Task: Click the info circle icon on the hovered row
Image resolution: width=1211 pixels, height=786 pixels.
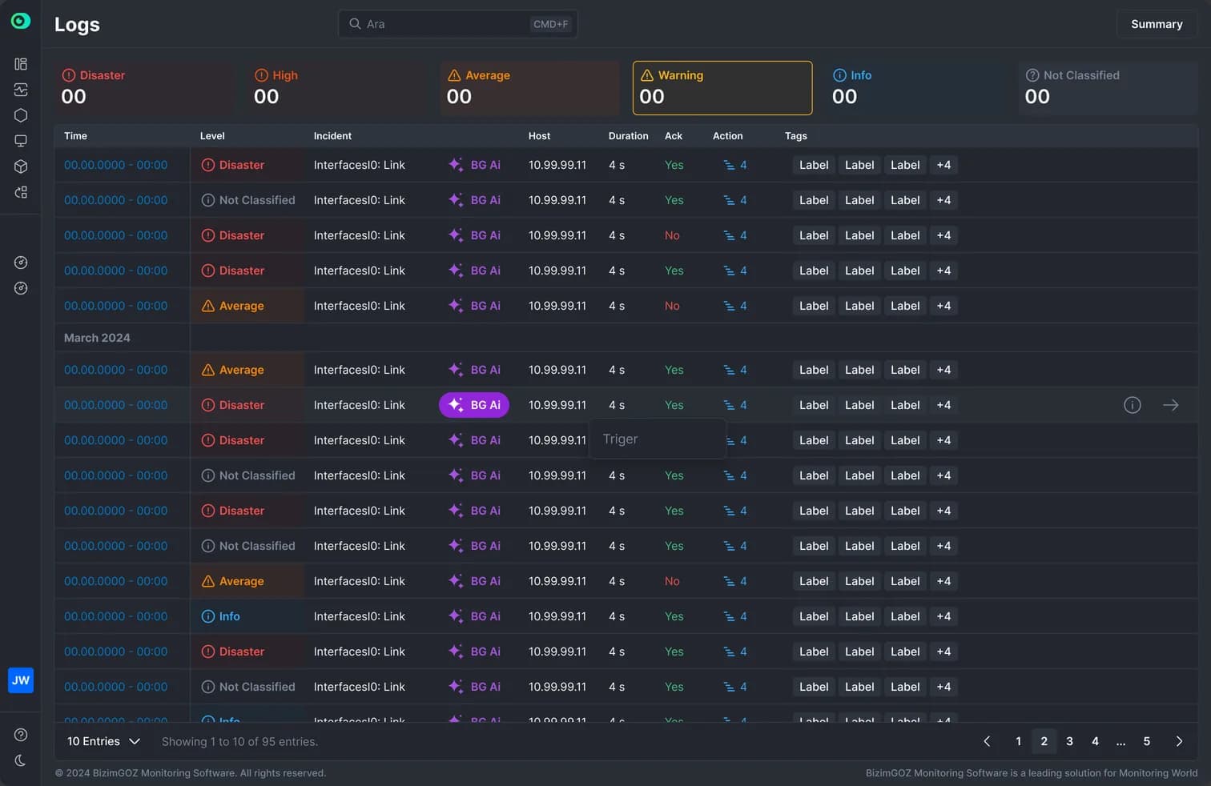Action: 1133,405
